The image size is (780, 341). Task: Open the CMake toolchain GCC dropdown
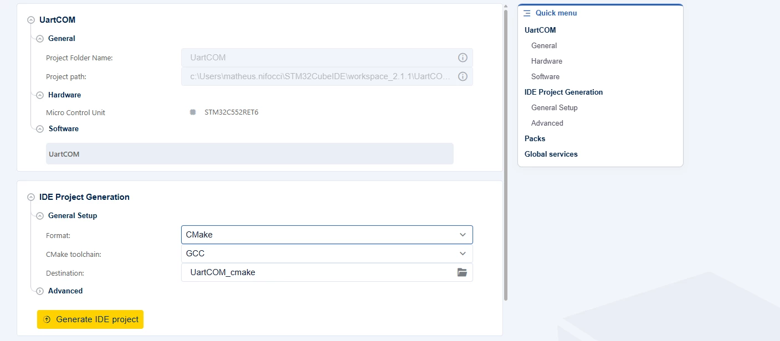[x=327, y=254]
